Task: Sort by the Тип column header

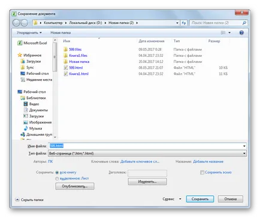Action: [x=177, y=41]
